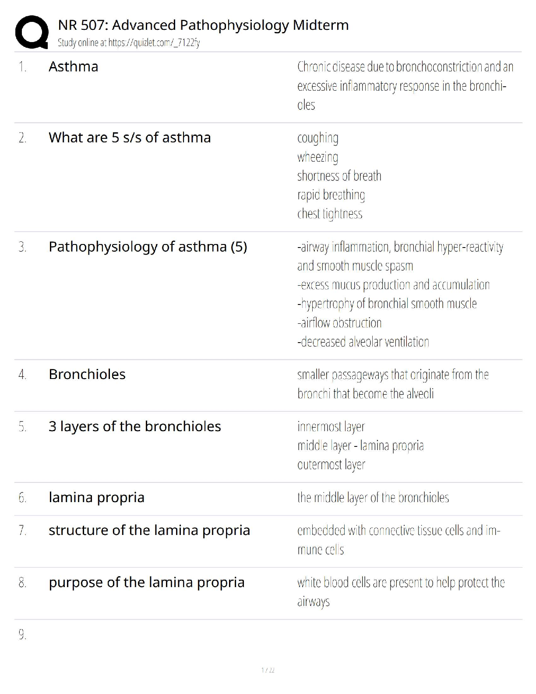Click the '-airflow obstruction' line

coord(339,323)
